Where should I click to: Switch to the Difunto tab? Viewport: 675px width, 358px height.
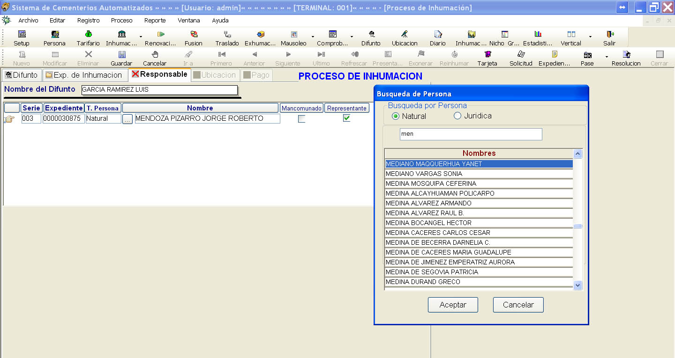coord(21,75)
